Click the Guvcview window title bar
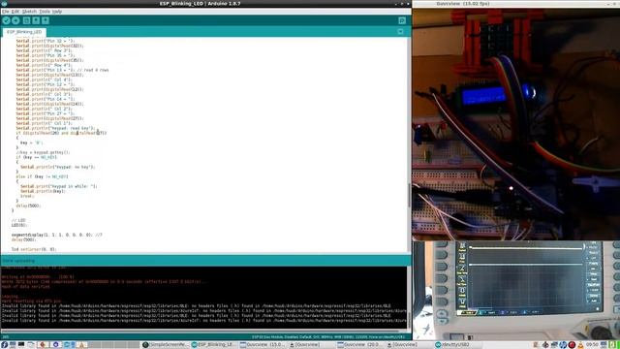The width and height of the screenshot is (620, 349). click(516, 4)
